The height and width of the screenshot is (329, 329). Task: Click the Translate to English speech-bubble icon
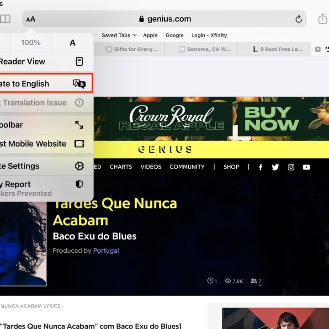79,84
